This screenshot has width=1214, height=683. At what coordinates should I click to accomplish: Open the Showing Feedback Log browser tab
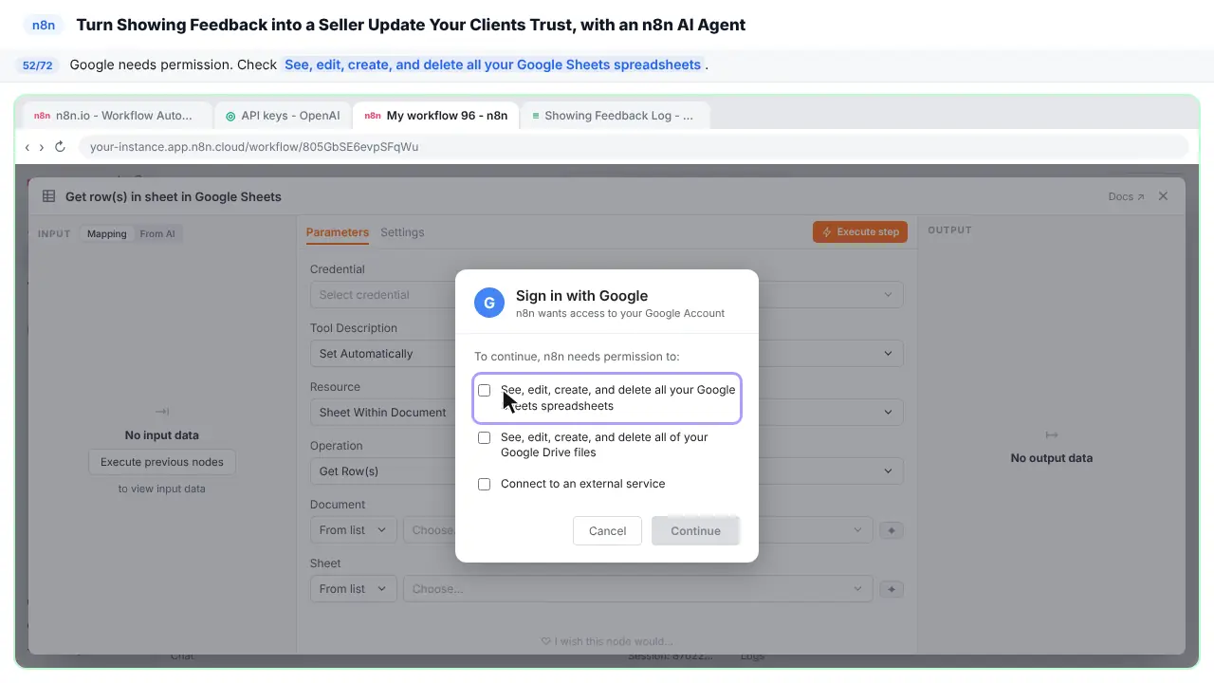(x=615, y=116)
